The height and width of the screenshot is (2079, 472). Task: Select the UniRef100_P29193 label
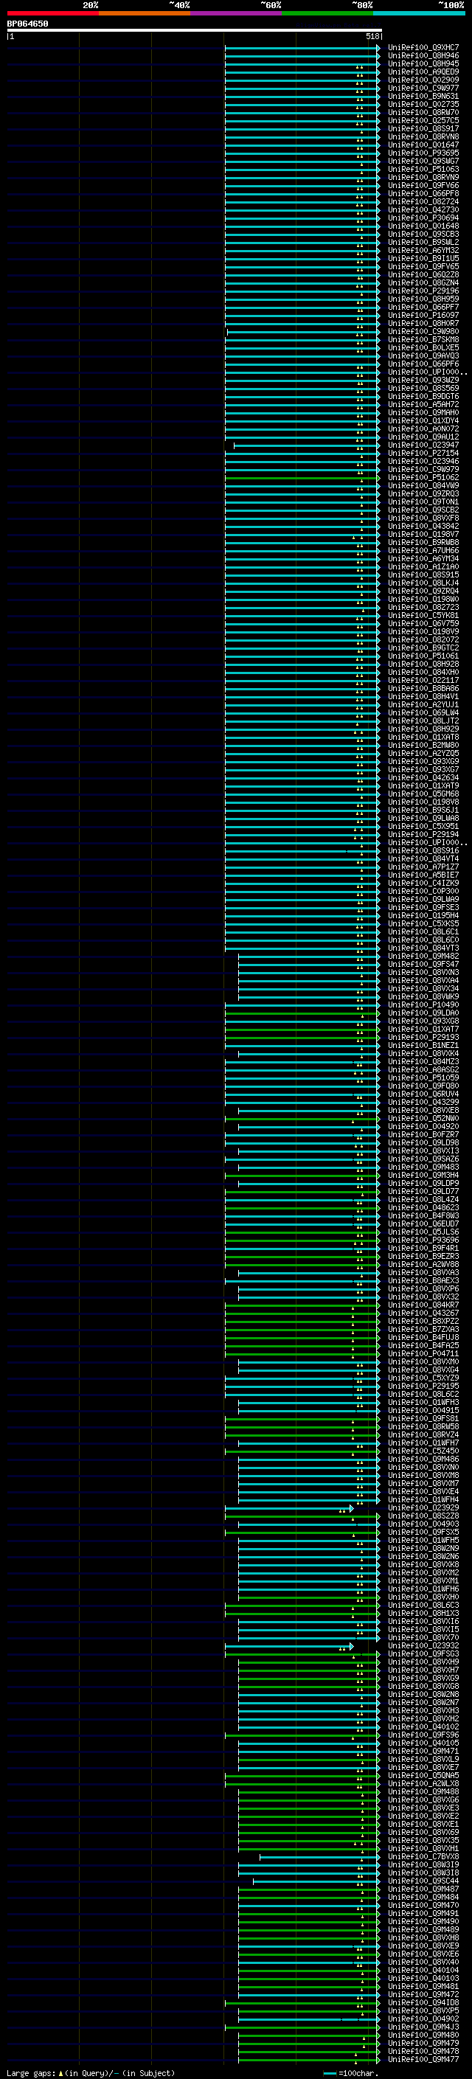point(423,1037)
